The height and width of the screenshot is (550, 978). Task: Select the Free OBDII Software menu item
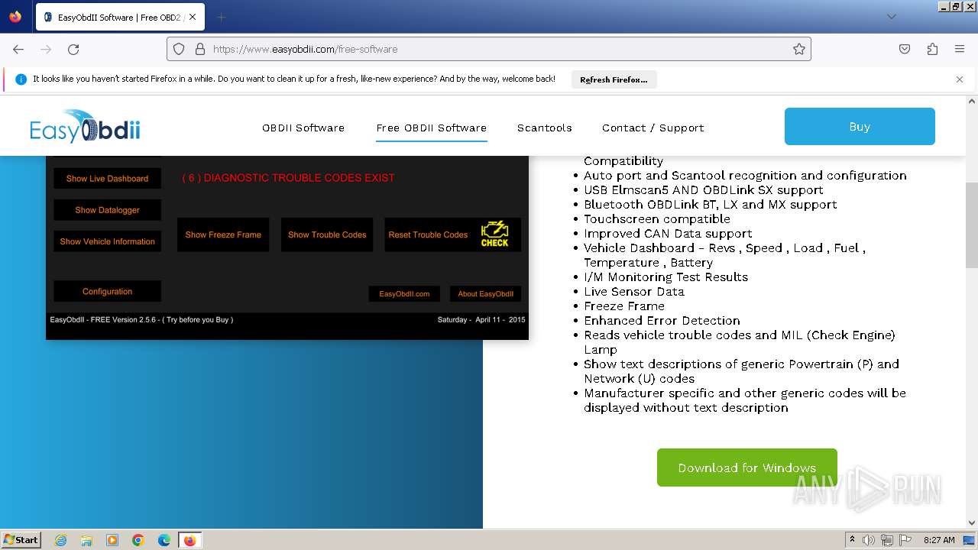[431, 128]
